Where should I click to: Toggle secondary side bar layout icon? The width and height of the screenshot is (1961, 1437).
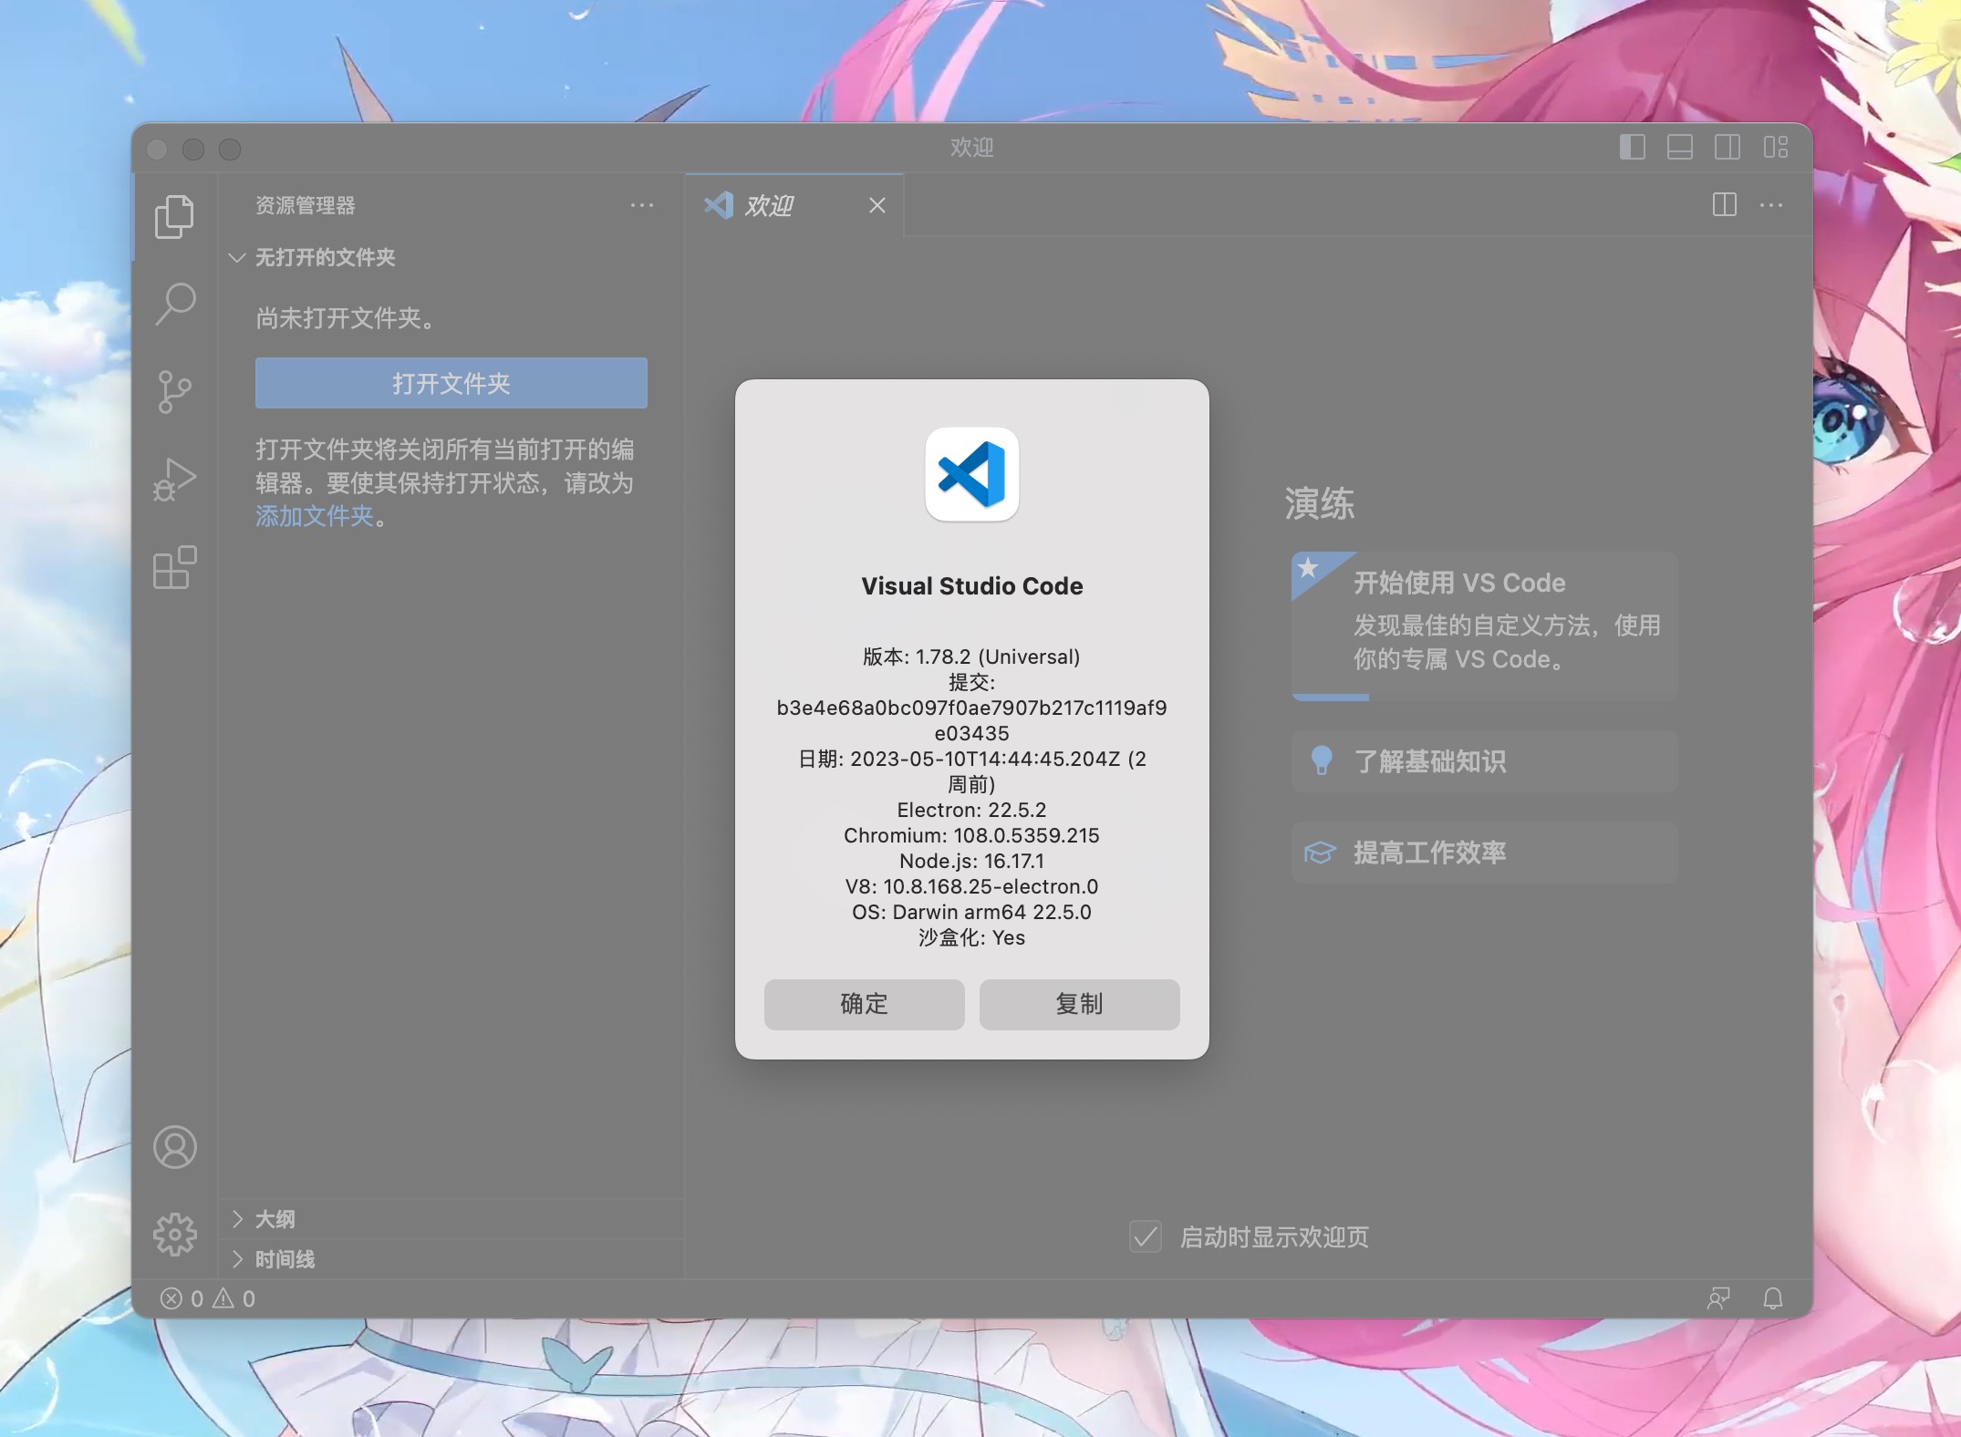coord(1727,148)
